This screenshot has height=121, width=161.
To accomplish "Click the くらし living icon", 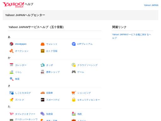I will pyautogui.click(x=11, y=72).
